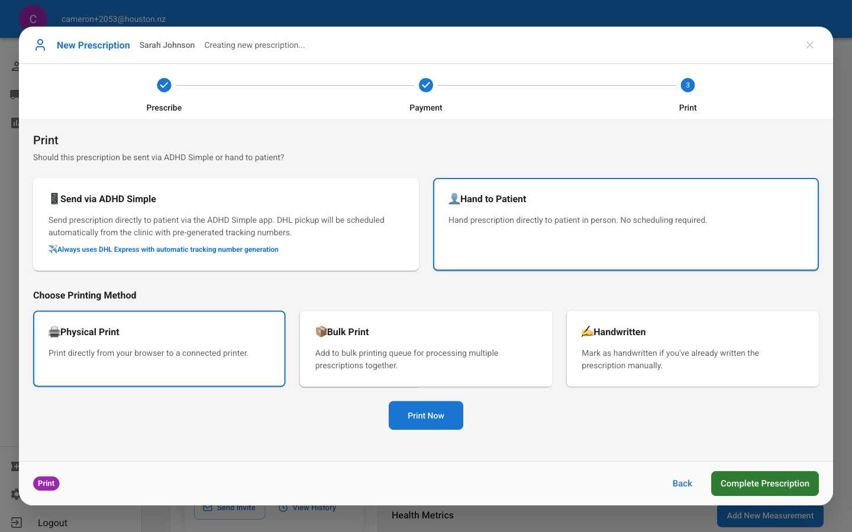
Task: Go to the completed Prescribe step icon
Action: [164, 85]
